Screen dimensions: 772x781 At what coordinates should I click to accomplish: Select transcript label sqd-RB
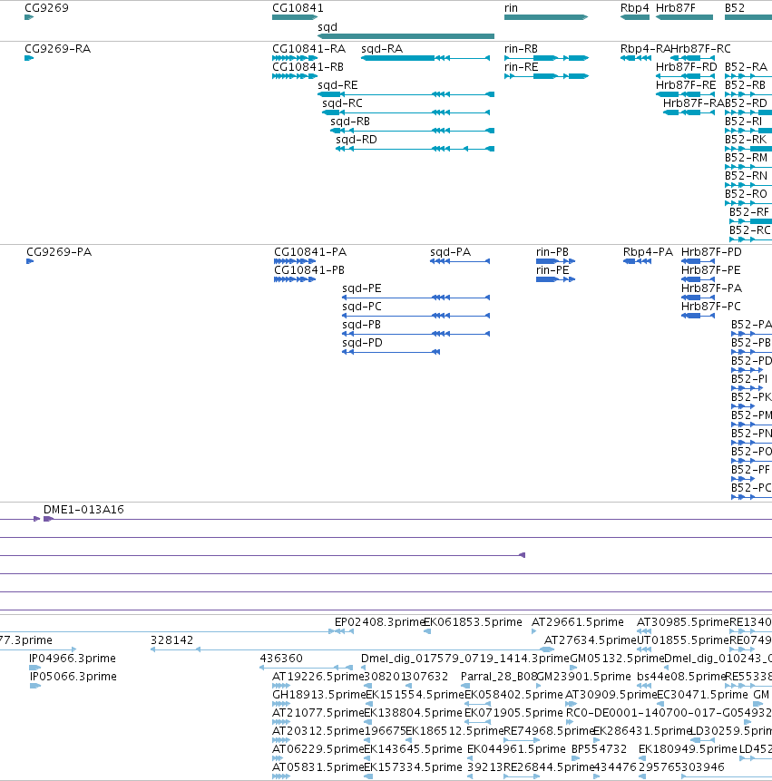point(350,122)
